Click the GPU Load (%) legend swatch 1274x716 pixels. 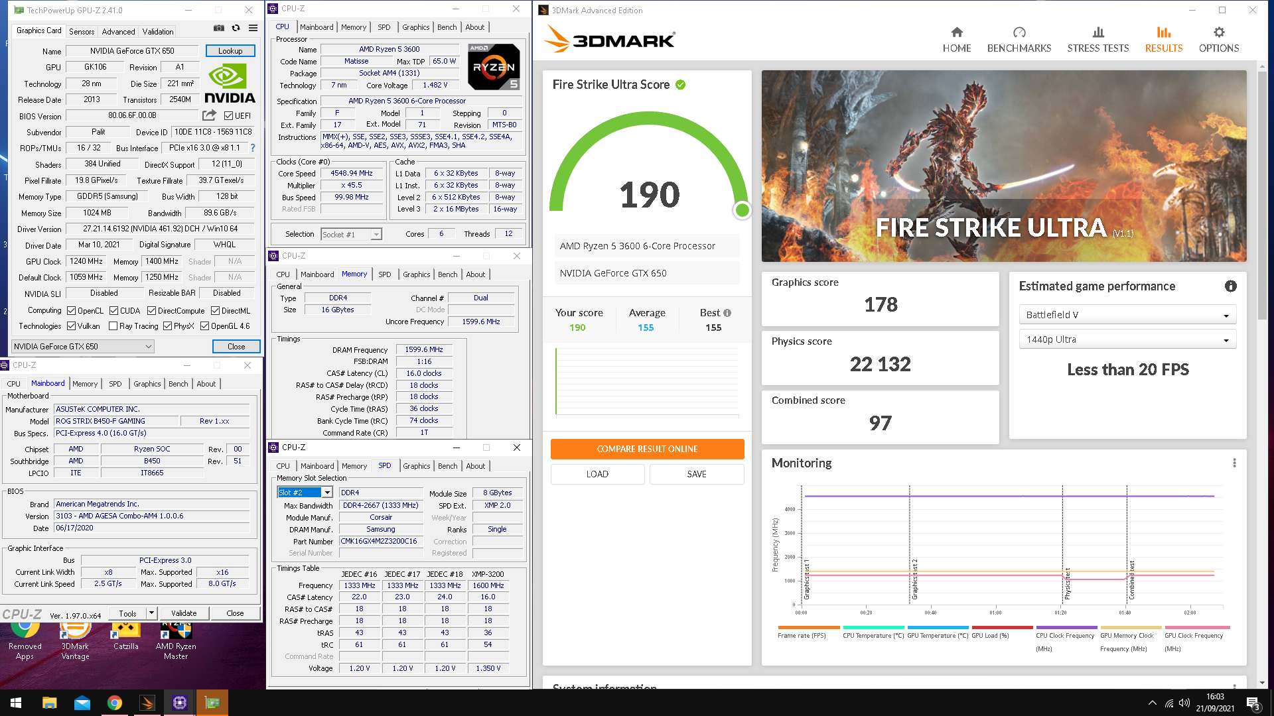tap(1002, 627)
